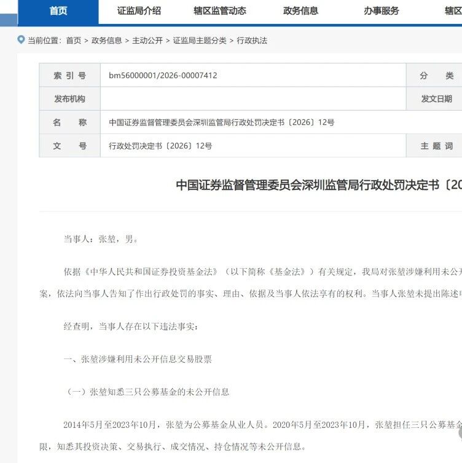Click the large bold document title heading

(x=319, y=185)
